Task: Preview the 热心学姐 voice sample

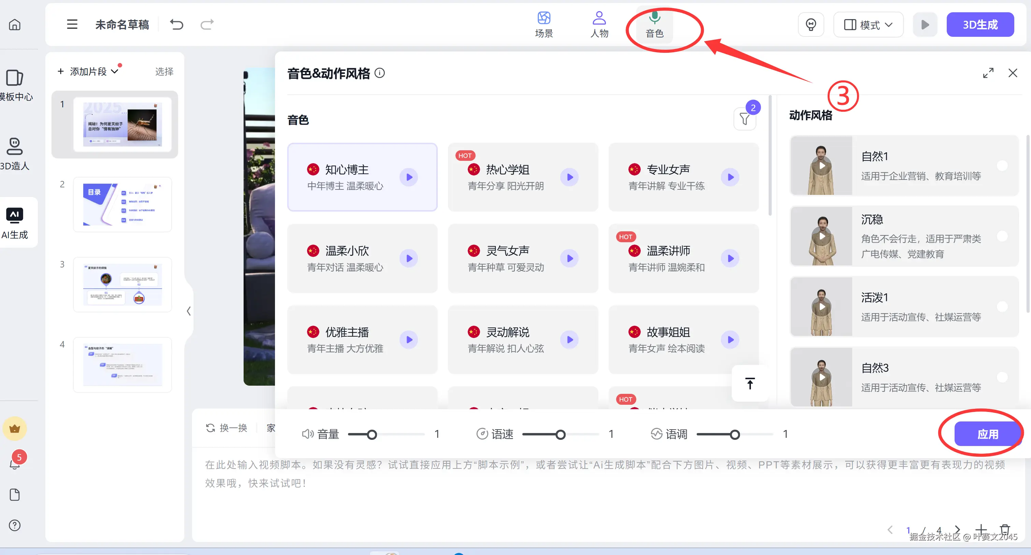Action: coord(569,177)
